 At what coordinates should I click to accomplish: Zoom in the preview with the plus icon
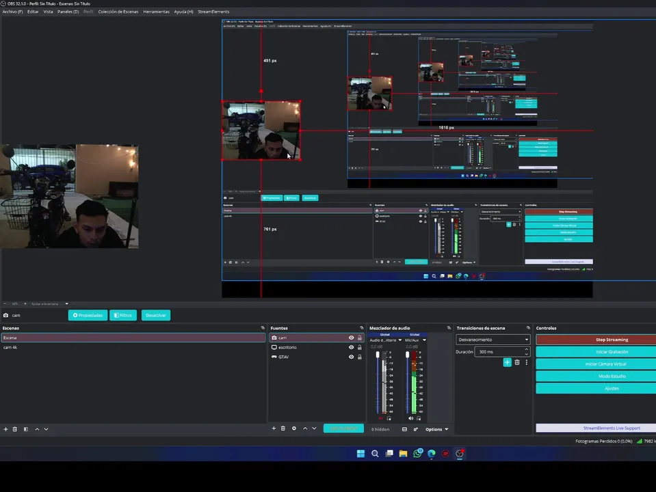[x=25, y=304]
